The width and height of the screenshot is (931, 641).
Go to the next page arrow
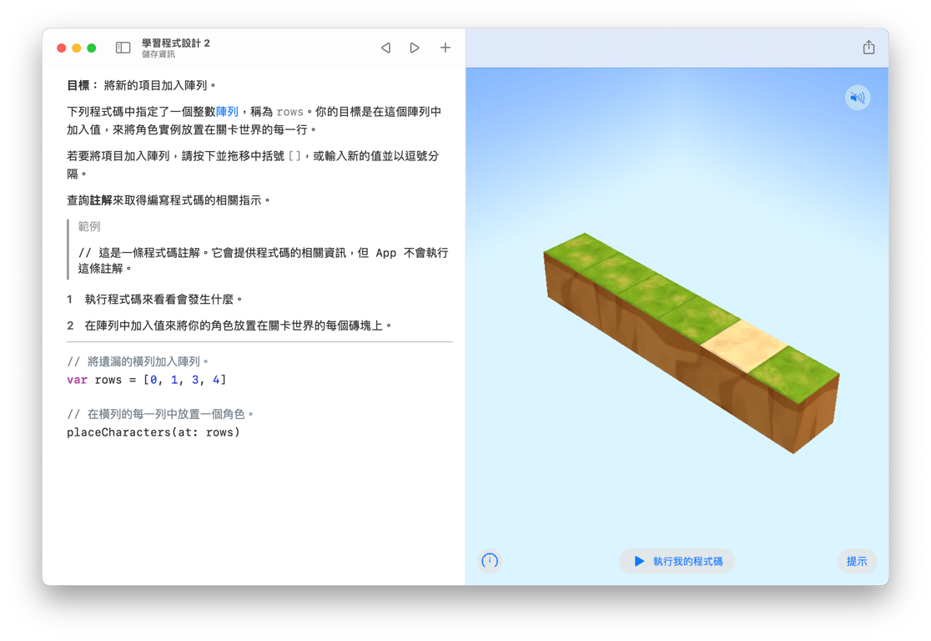[415, 48]
